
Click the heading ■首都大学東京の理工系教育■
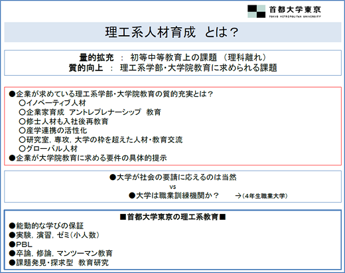[x=172, y=217]
